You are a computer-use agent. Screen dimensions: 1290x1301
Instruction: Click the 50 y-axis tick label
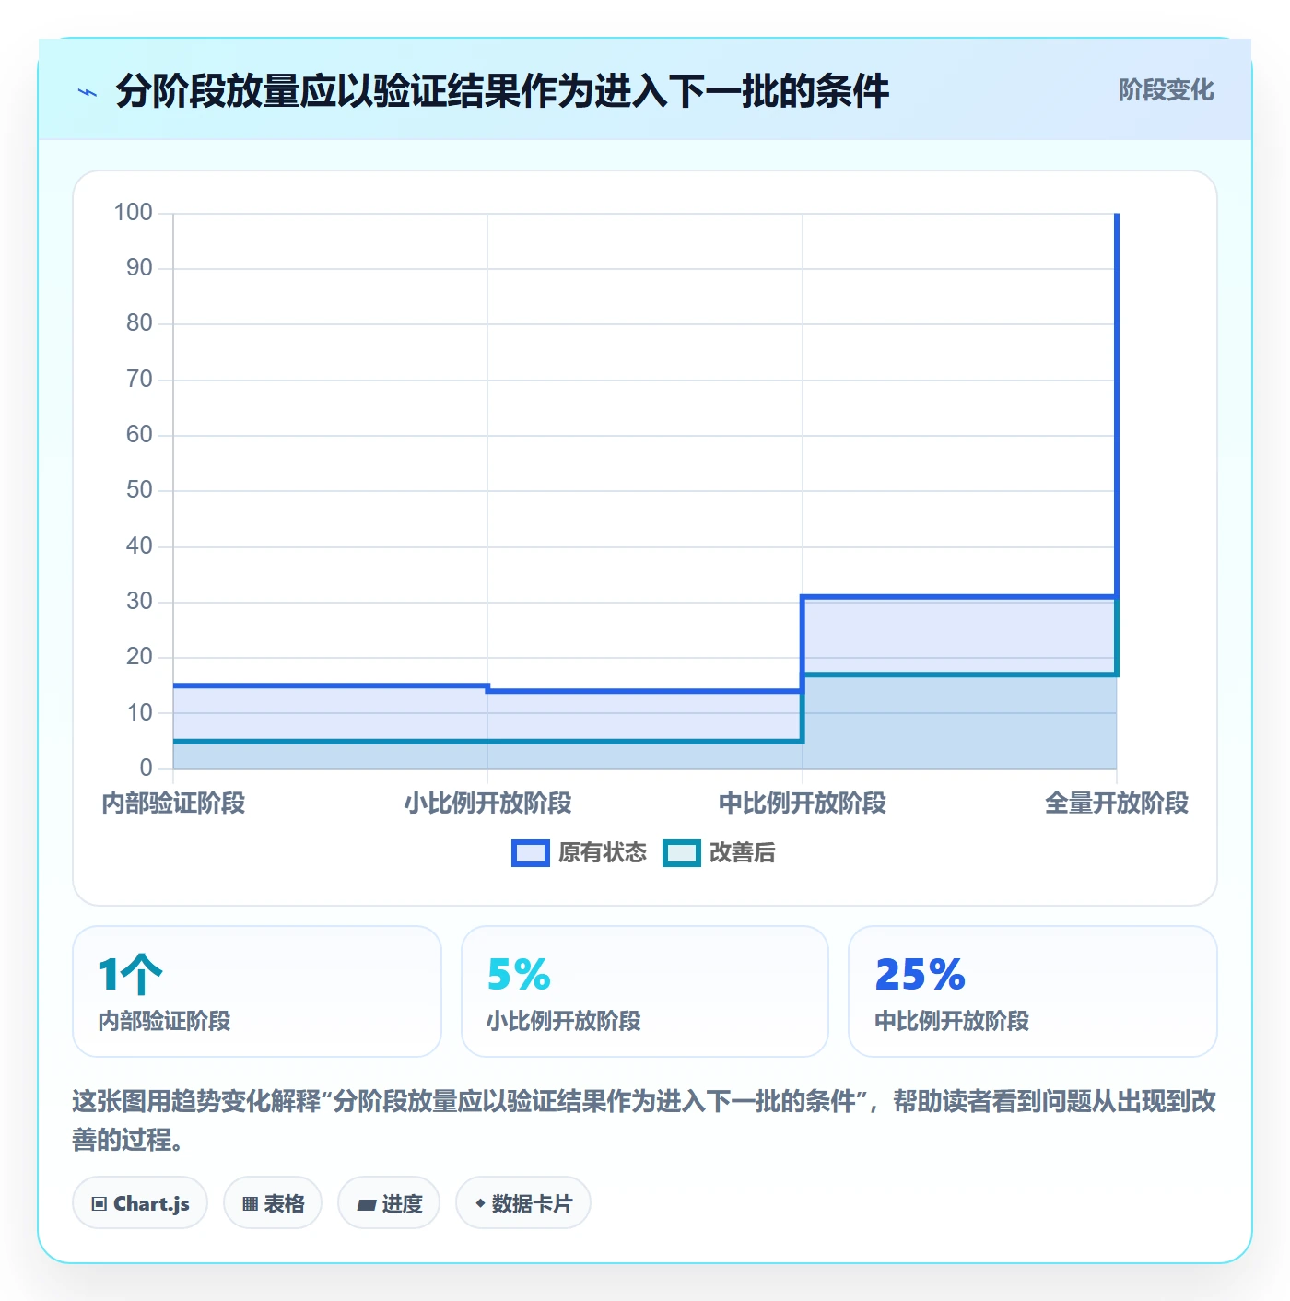tap(139, 490)
